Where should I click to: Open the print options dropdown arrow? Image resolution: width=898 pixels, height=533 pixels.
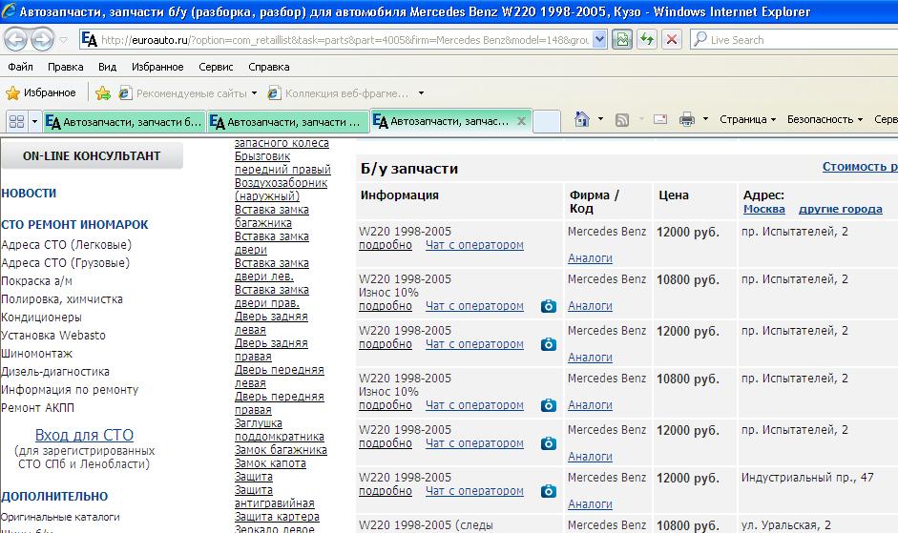pos(705,119)
